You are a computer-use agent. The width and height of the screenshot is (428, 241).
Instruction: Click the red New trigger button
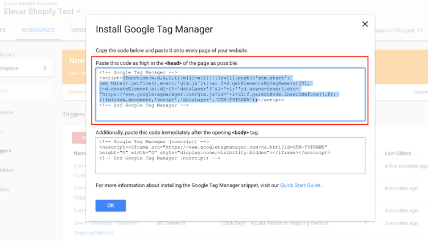click(79, 138)
